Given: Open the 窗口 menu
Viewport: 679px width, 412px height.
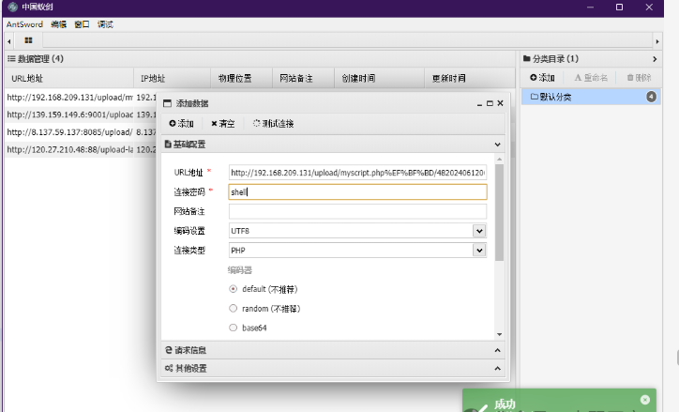Looking at the screenshot, I should click(x=82, y=24).
